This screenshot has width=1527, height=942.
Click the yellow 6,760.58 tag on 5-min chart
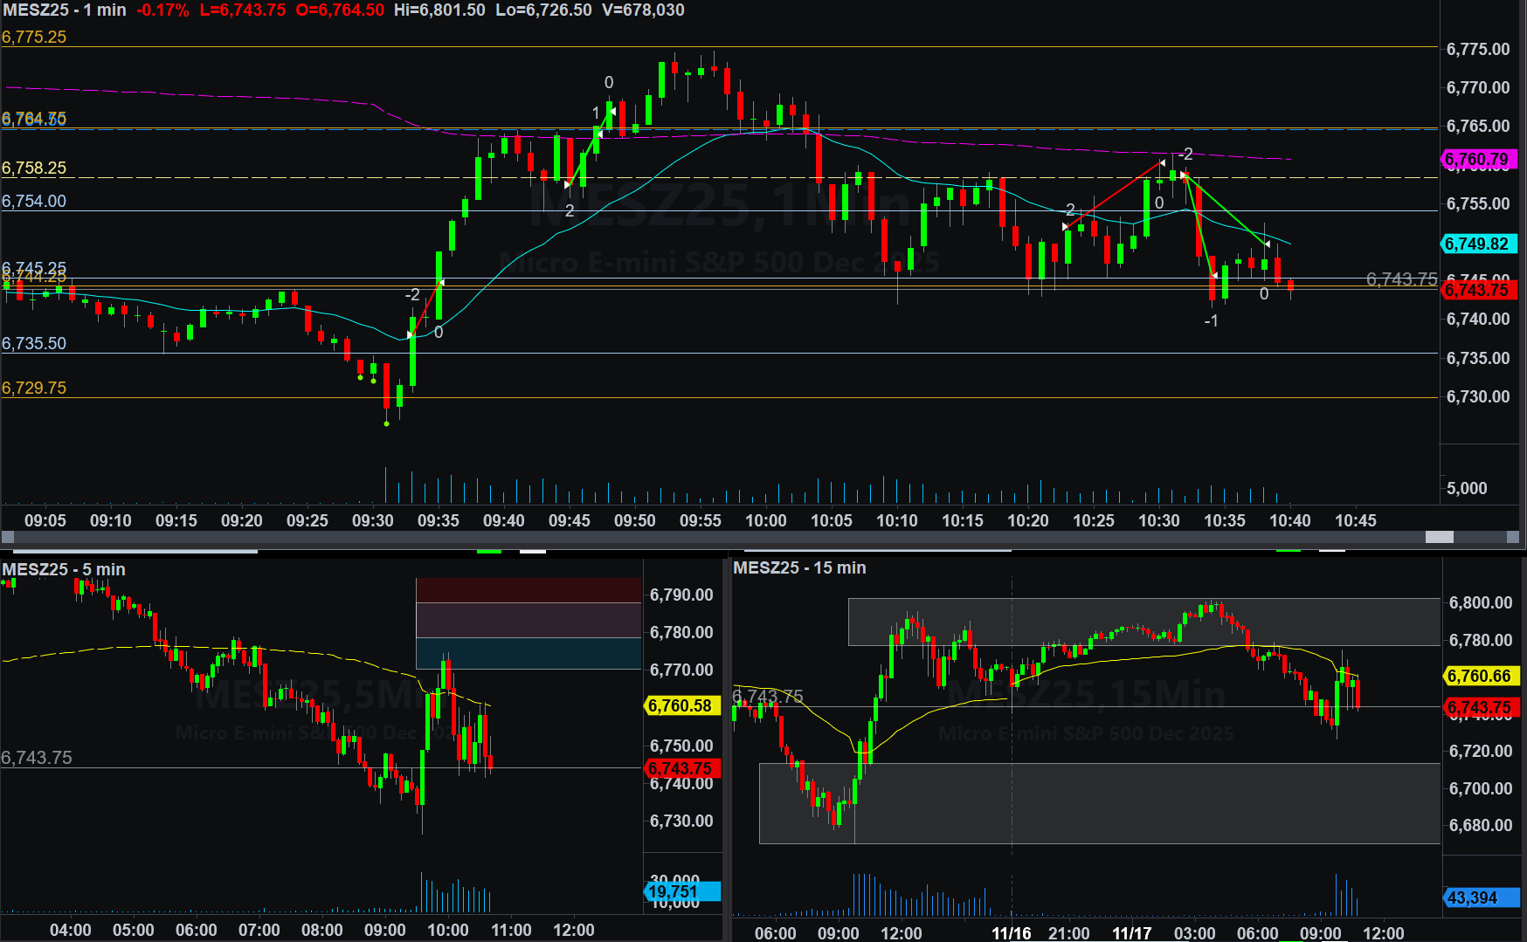point(681,705)
